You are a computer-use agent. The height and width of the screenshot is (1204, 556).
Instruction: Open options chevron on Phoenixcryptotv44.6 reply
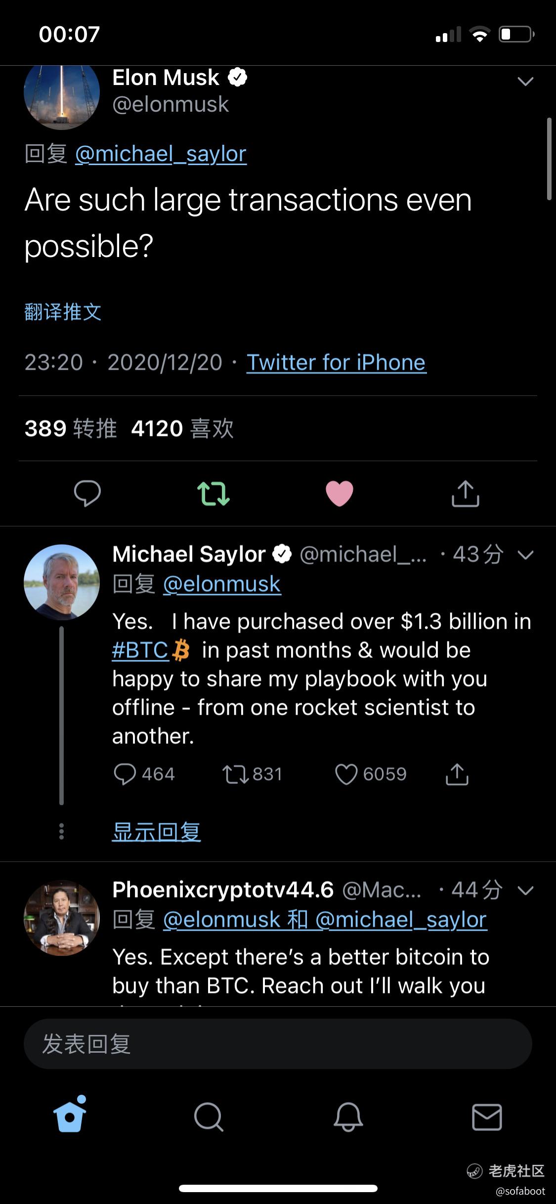525,891
